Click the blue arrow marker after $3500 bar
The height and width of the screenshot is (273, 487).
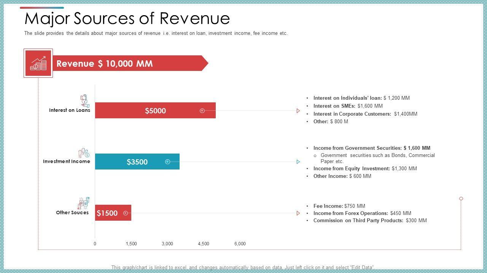pyautogui.click(x=298, y=162)
